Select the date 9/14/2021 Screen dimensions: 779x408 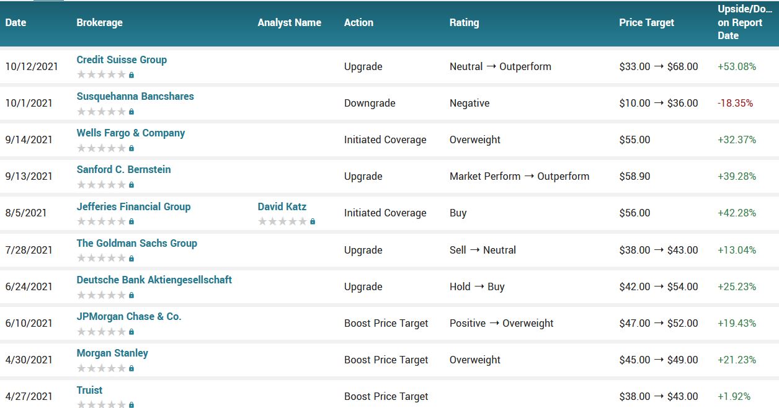[29, 140]
